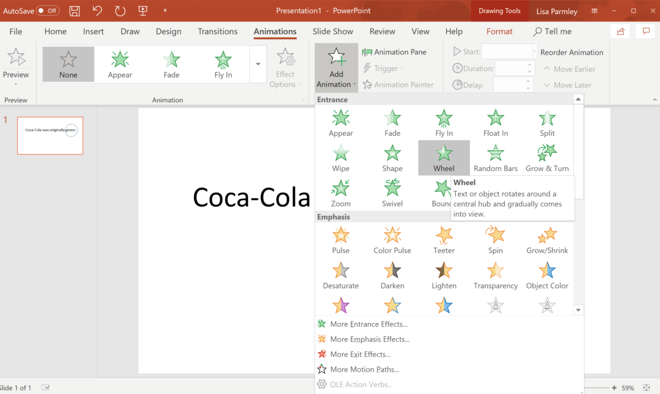Select the Color Pulse emphasis effect

click(x=392, y=240)
